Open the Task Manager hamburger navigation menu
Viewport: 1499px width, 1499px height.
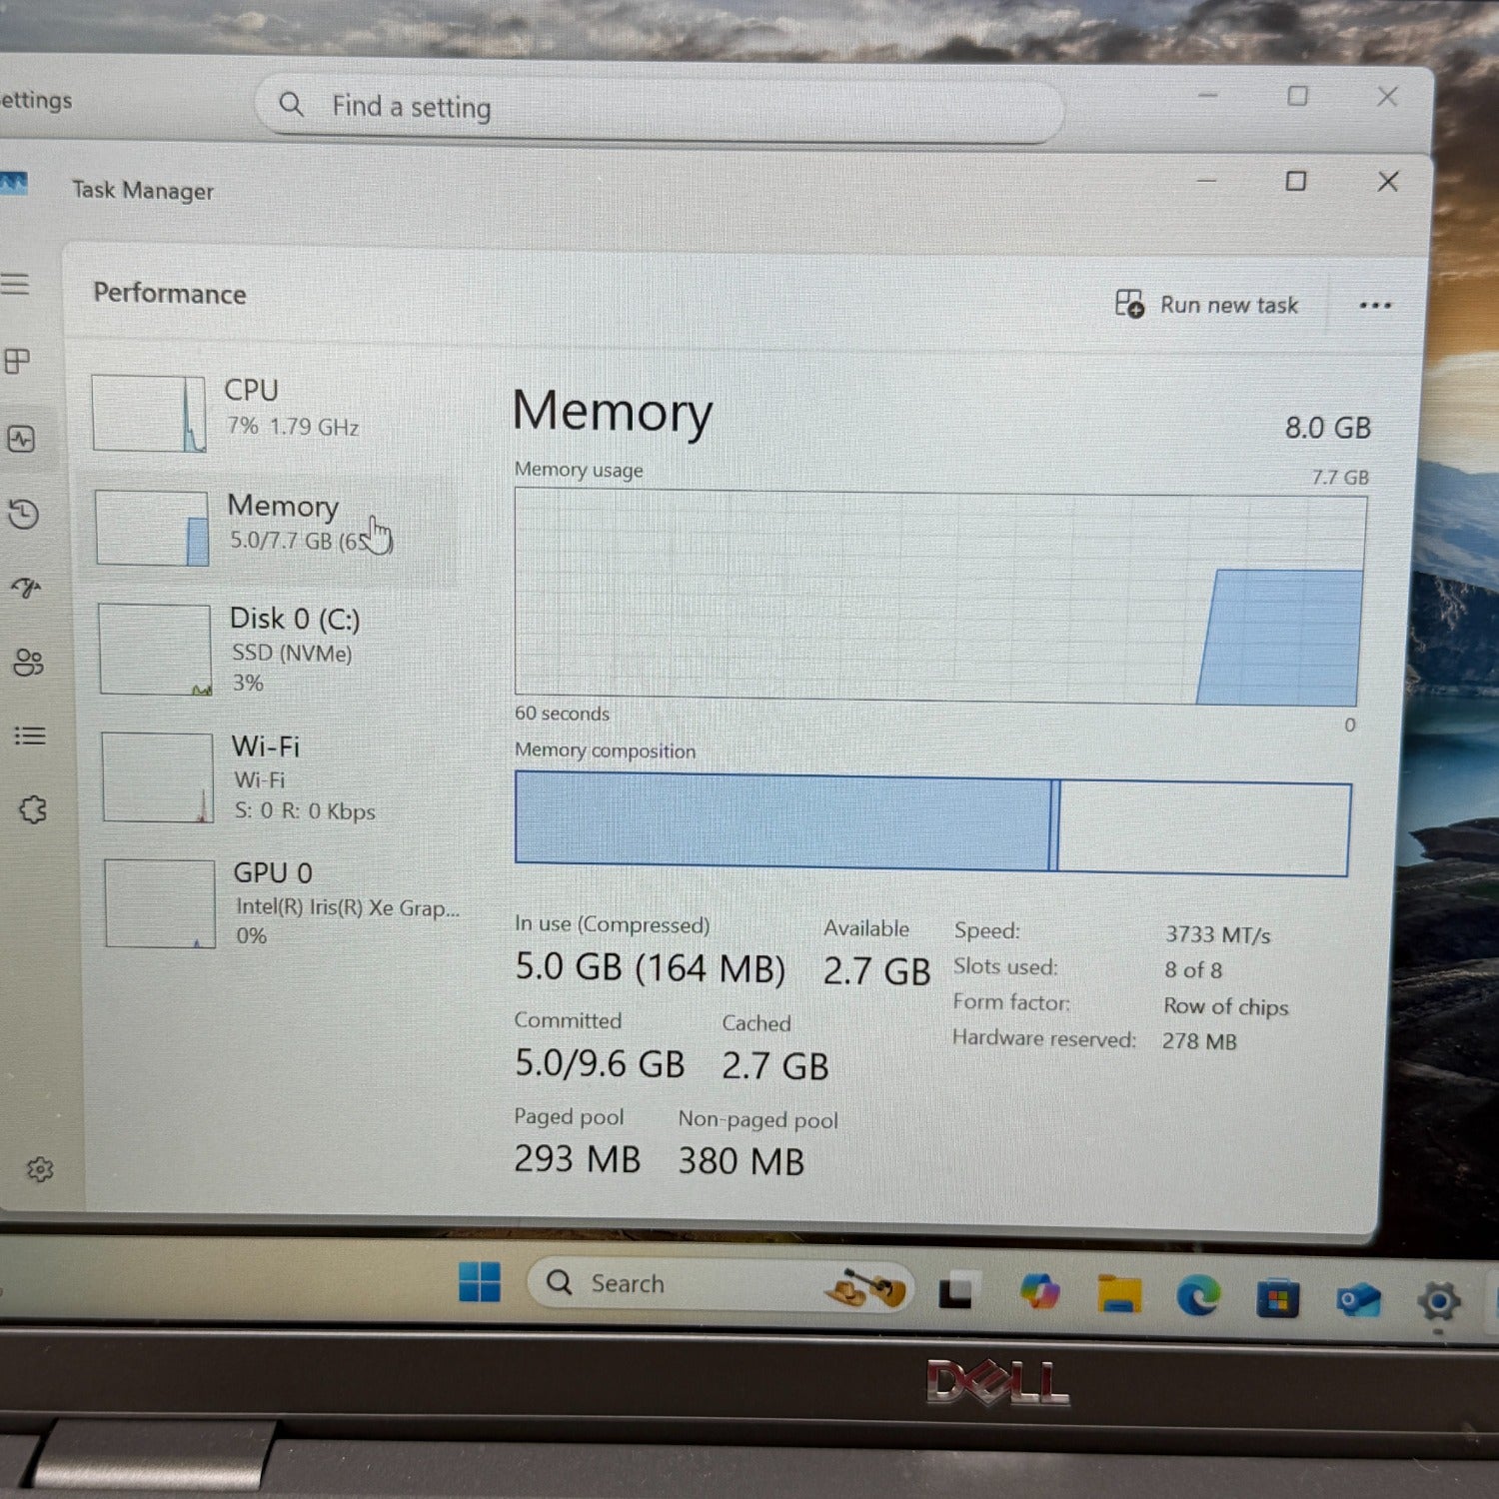pos(15,285)
